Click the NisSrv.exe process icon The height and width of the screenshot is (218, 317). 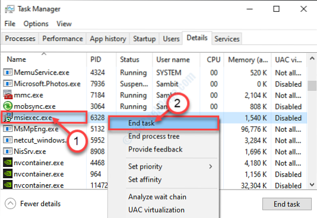[8, 151]
